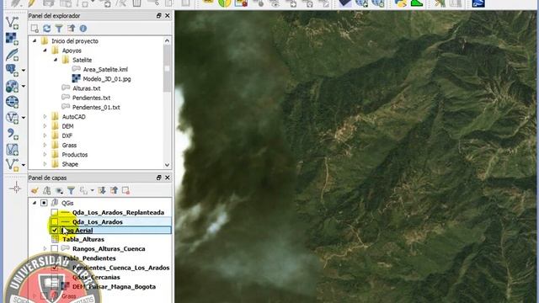Open Manage Map Themes eye icon
Viewport: 539px width, 303px height.
[x=59, y=190]
